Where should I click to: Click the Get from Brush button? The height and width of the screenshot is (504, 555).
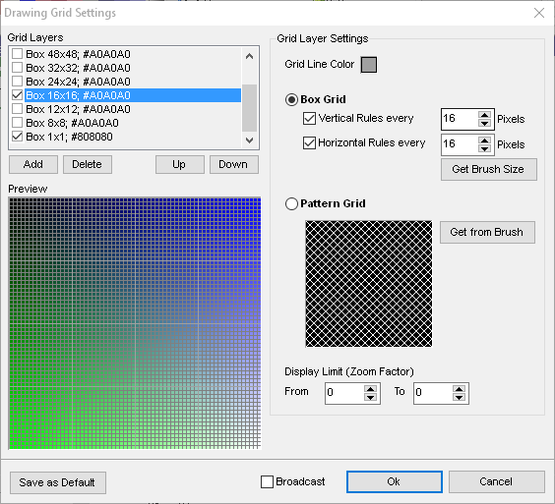(x=487, y=232)
